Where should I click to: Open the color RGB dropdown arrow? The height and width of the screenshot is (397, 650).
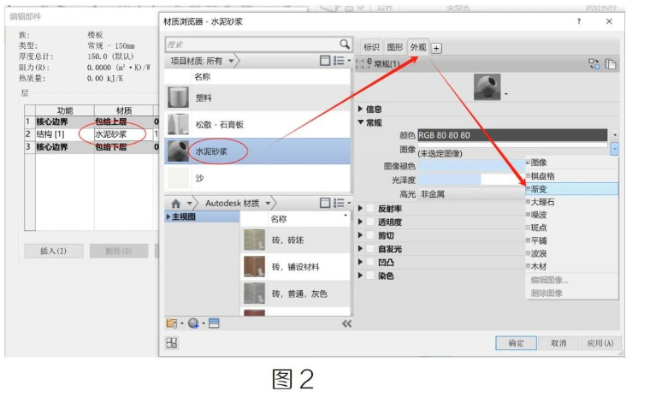(615, 135)
